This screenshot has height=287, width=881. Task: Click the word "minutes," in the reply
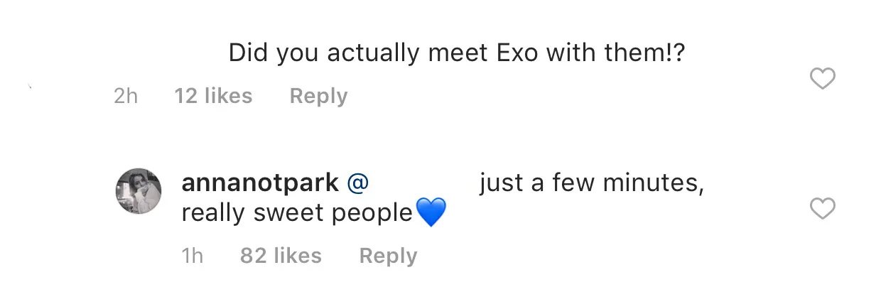pyautogui.click(x=653, y=184)
